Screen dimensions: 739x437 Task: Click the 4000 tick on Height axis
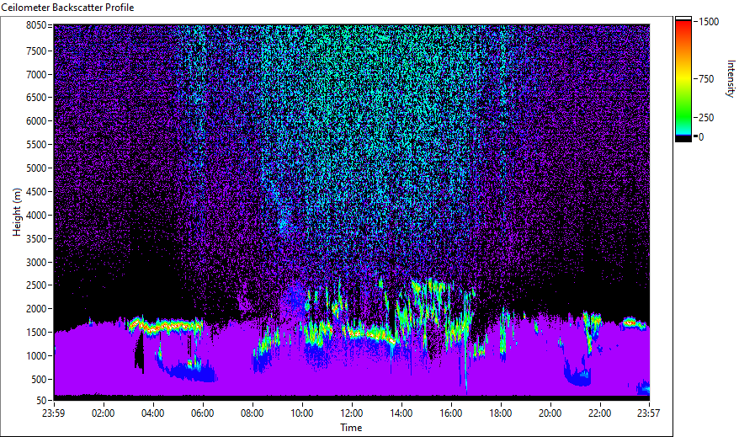pos(36,216)
